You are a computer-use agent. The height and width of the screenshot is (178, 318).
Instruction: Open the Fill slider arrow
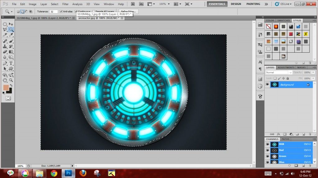click(x=313, y=78)
